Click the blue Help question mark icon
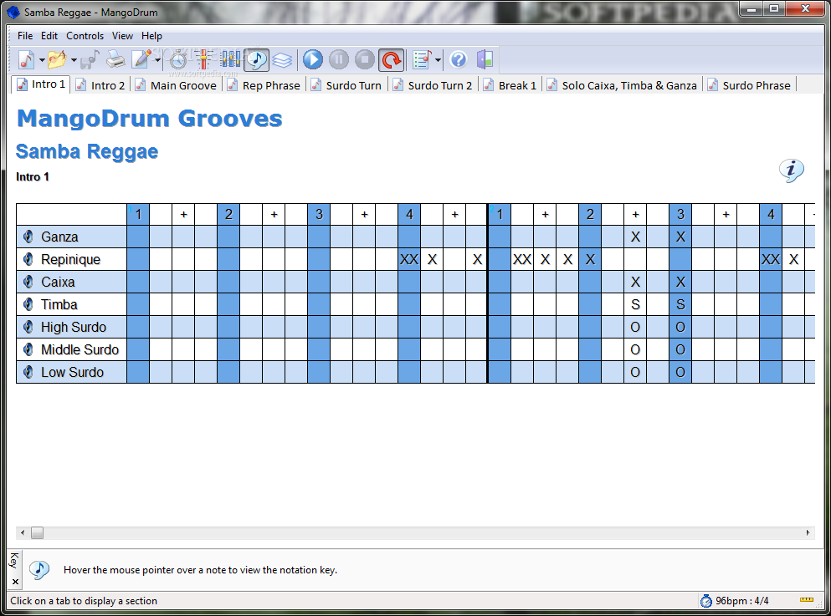 (x=459, y=60)
